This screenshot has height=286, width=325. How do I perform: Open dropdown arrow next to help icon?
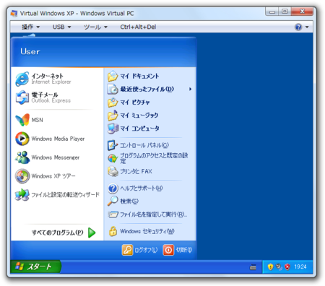click(x=307, y=27)
